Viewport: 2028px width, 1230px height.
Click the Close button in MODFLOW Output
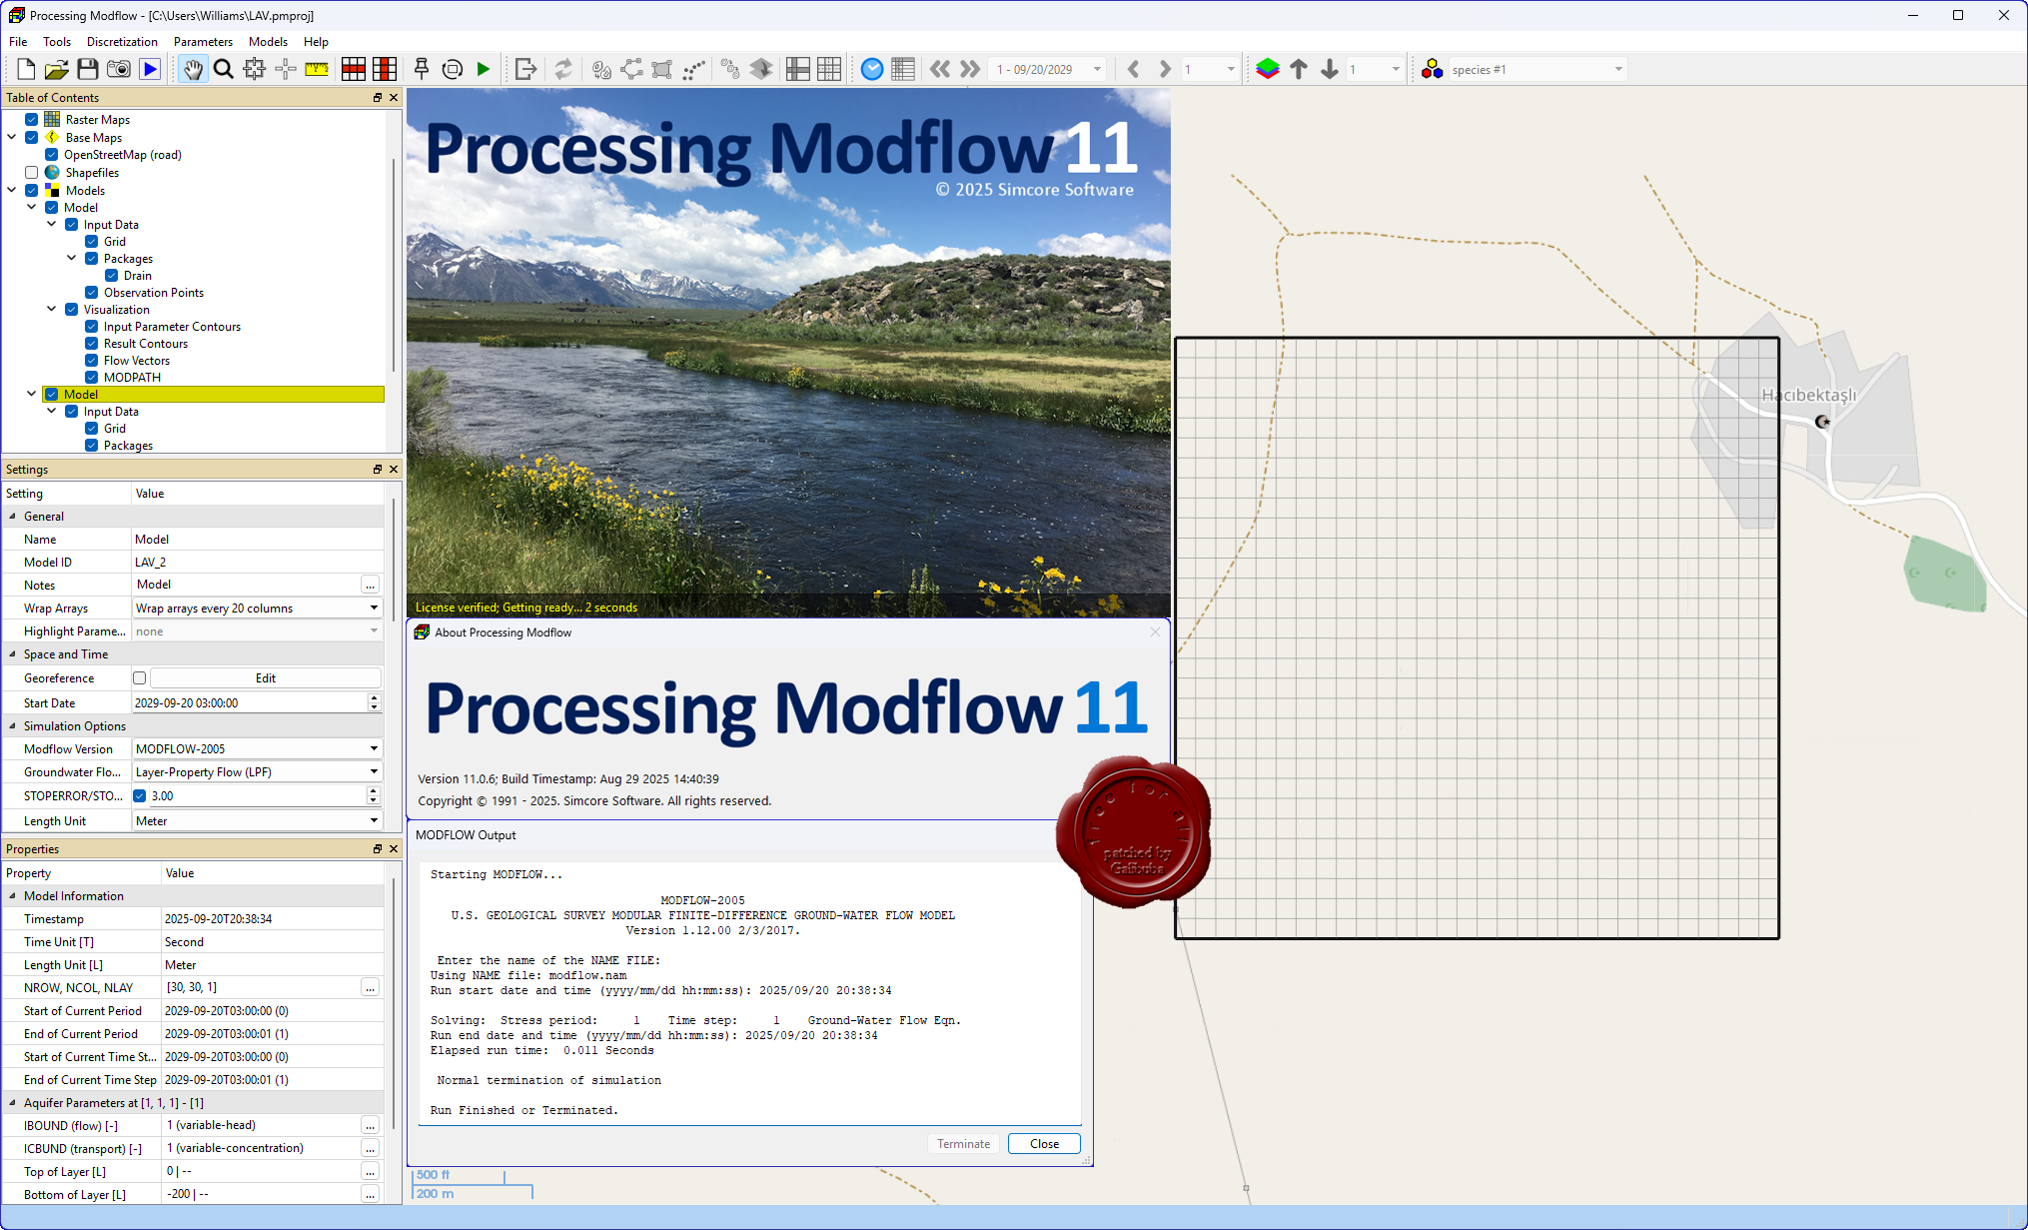click(x=1044, y=1144)
